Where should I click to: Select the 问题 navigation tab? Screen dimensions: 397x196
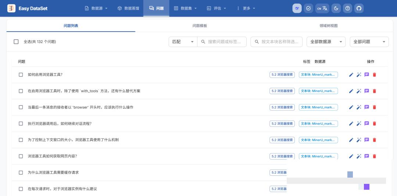point(156,8)
